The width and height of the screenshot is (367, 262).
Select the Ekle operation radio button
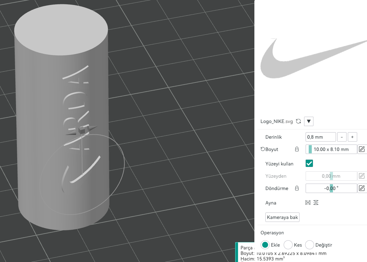point(265,245)
